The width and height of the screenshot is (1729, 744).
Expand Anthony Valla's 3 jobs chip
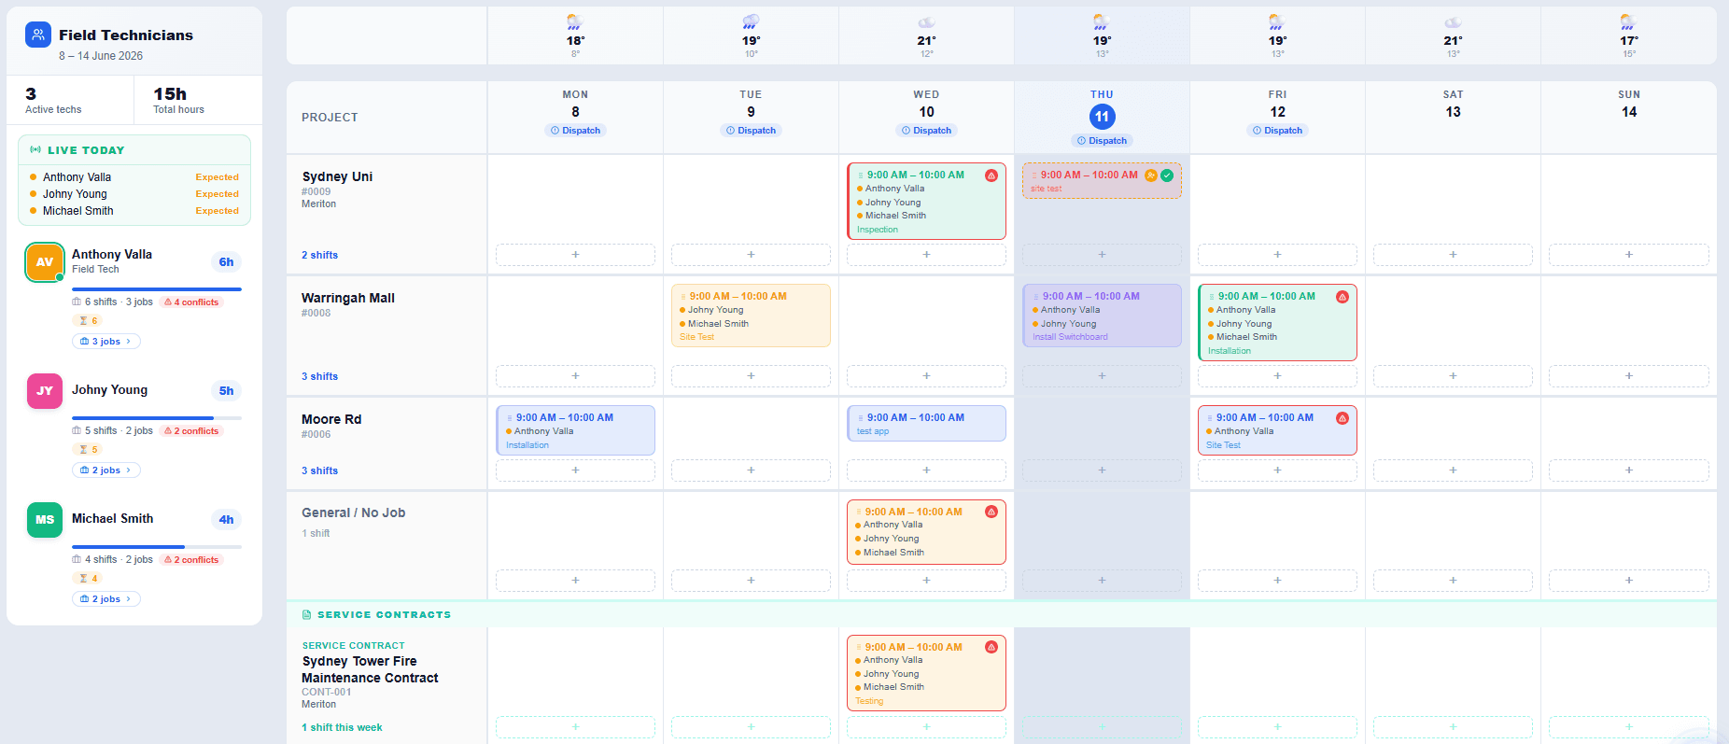(x=105, y=342)
